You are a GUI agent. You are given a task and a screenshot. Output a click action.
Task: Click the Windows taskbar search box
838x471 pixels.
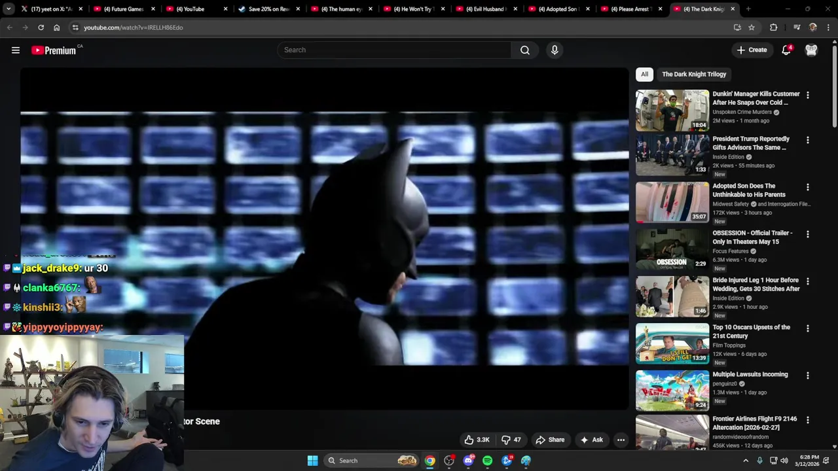coord(371,461)
